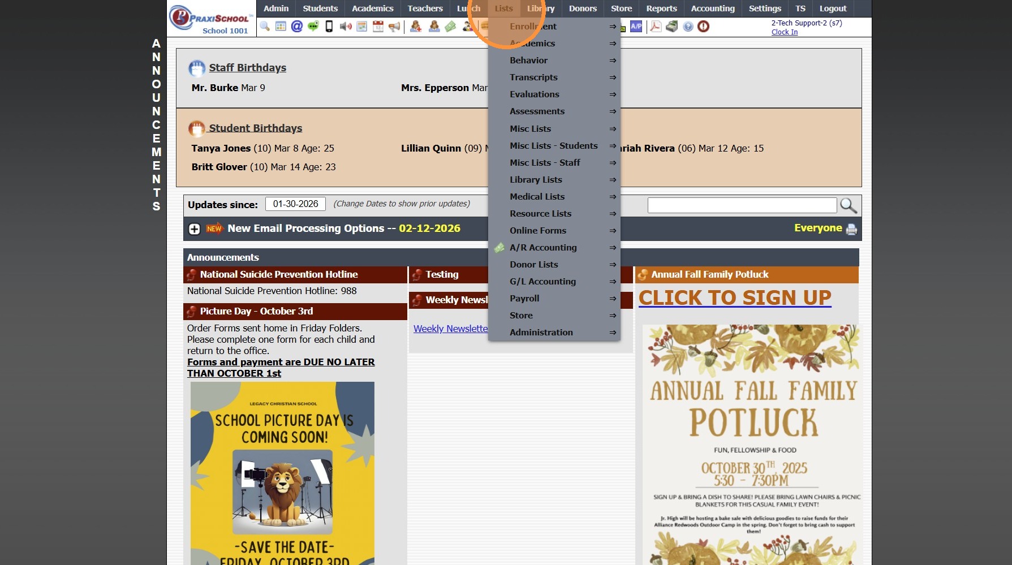Screen dimensions: 1012x565
Task: Click the cash register icon
Action: pyautogui.click(x=672, y=27)
